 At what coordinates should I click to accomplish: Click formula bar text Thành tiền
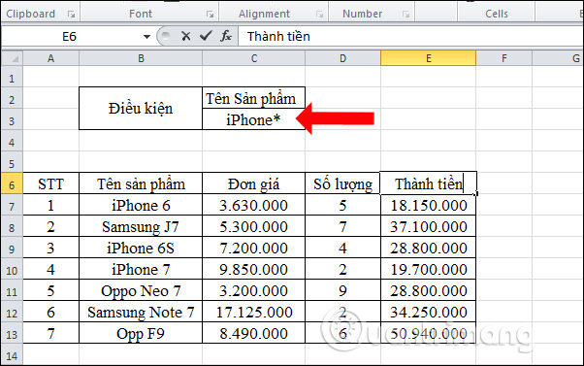[278, 37]
